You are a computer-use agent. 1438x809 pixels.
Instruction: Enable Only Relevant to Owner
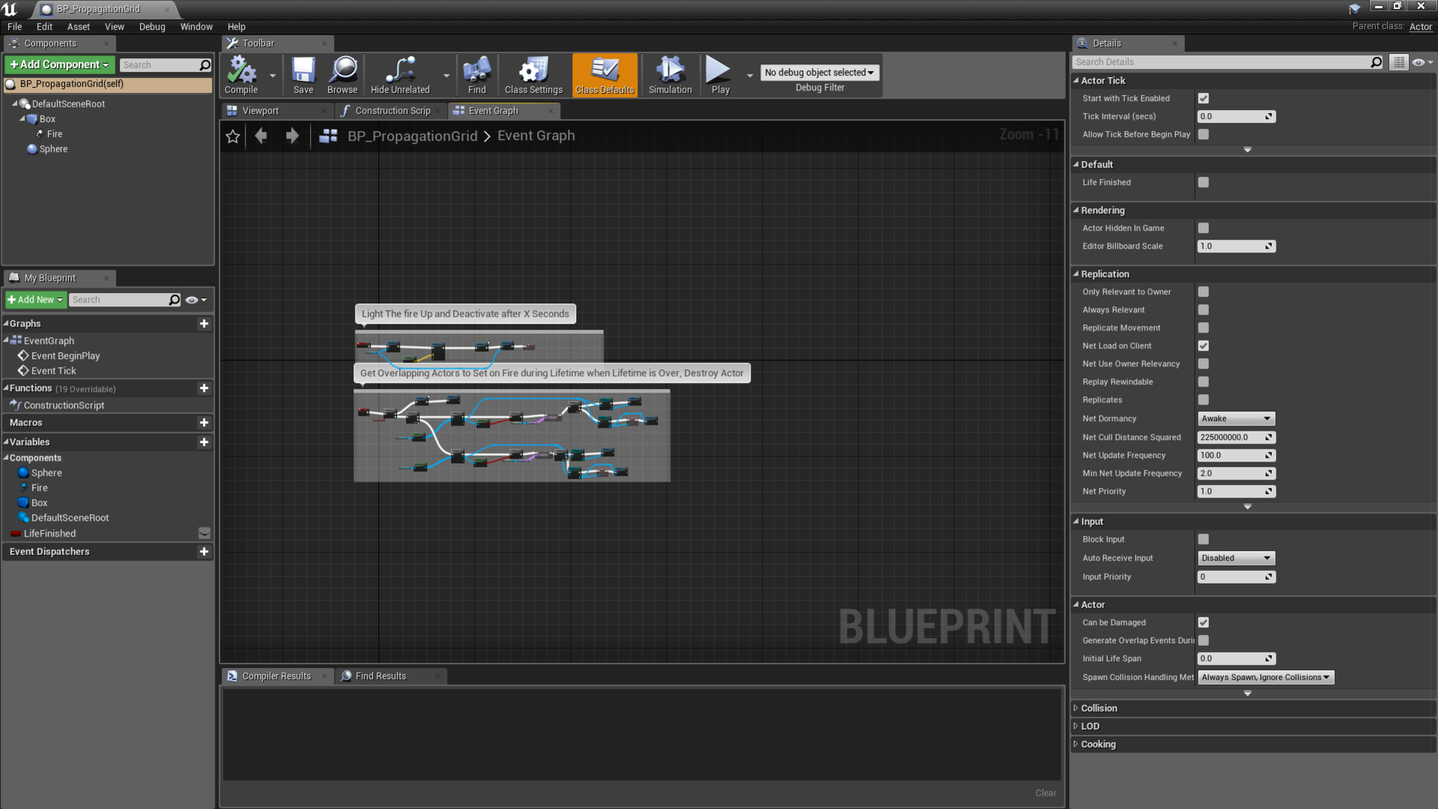point(1204,291)
